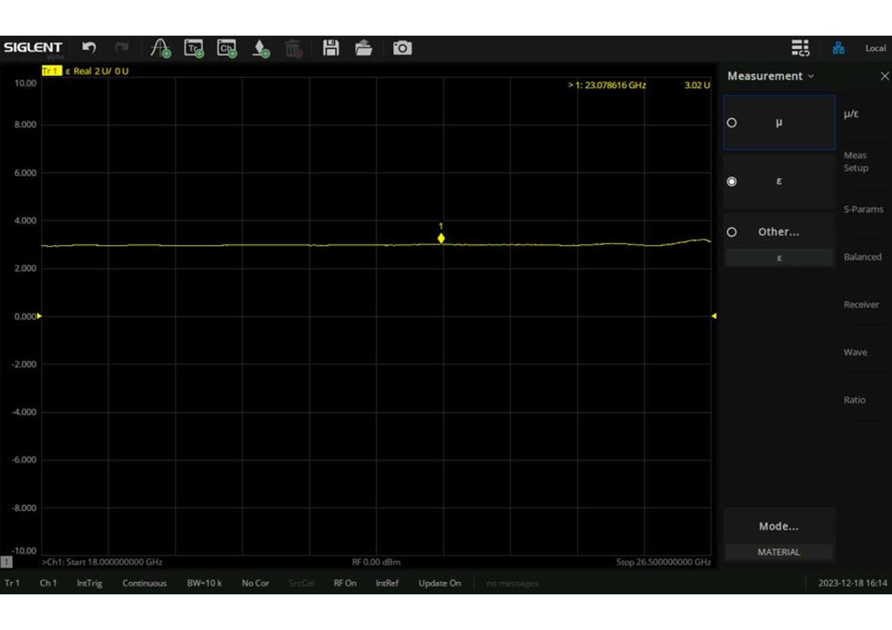Take a screenshot with the camera icon
Viewport: 892px width, 630px height.
[402, 48]
